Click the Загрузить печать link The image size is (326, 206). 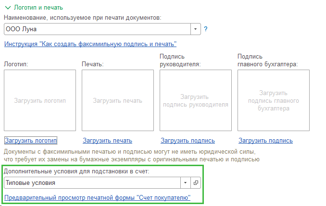coord(107,140)
